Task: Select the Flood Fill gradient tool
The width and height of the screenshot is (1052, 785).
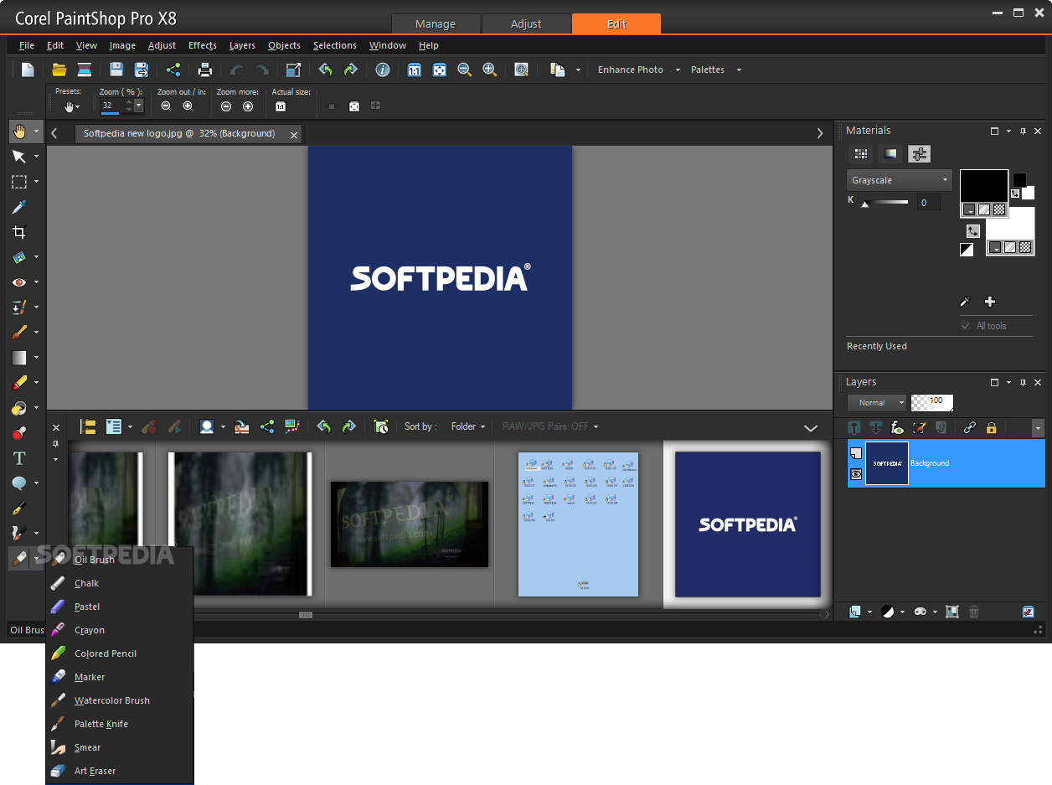Action: point(19,358)
